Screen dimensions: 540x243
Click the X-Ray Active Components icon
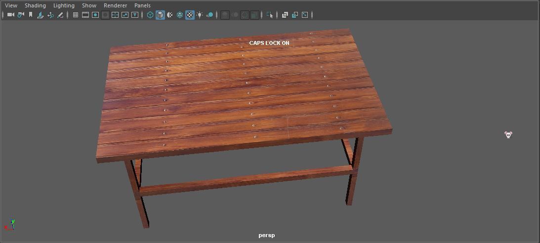(295, 15)
